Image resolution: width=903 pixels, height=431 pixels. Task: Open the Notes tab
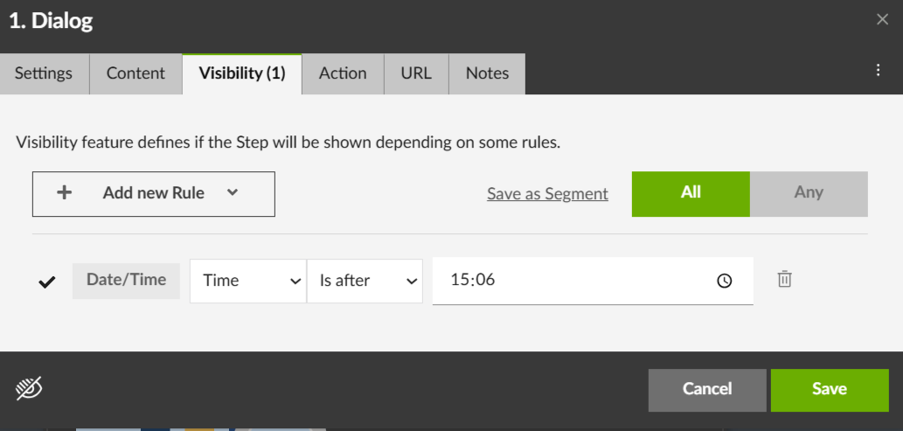487,73
